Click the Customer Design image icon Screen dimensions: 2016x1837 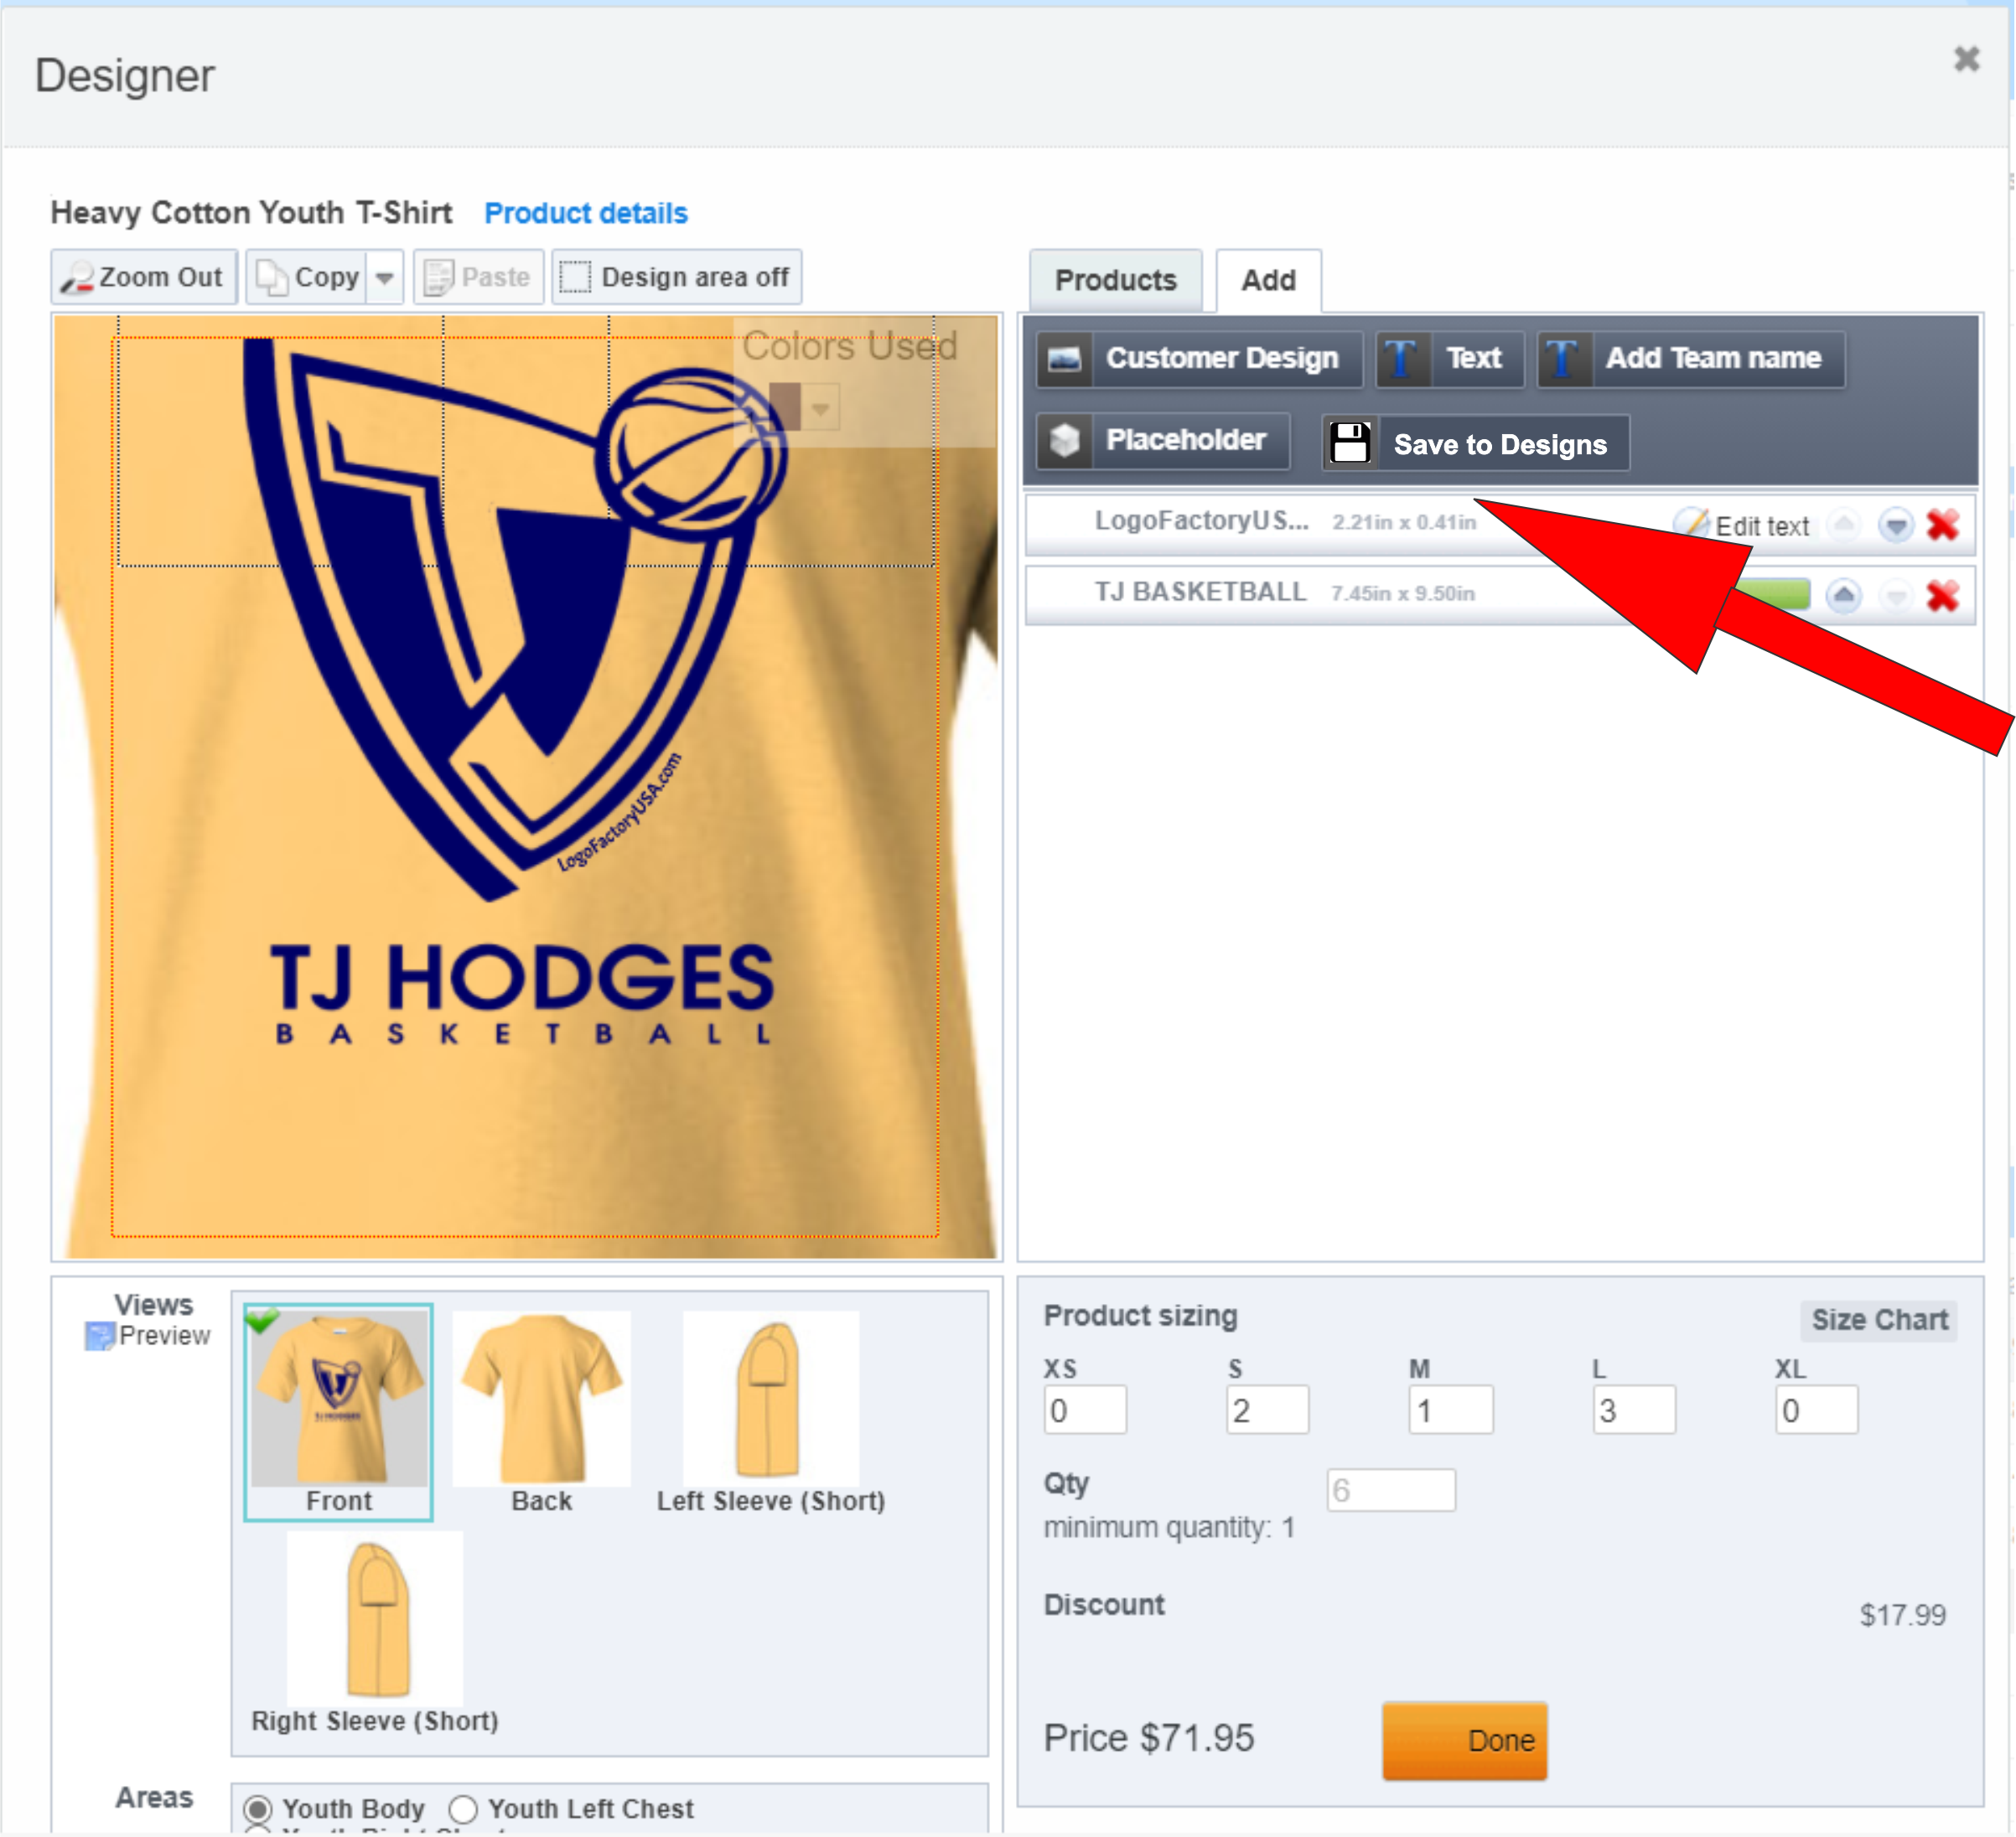1064,359
